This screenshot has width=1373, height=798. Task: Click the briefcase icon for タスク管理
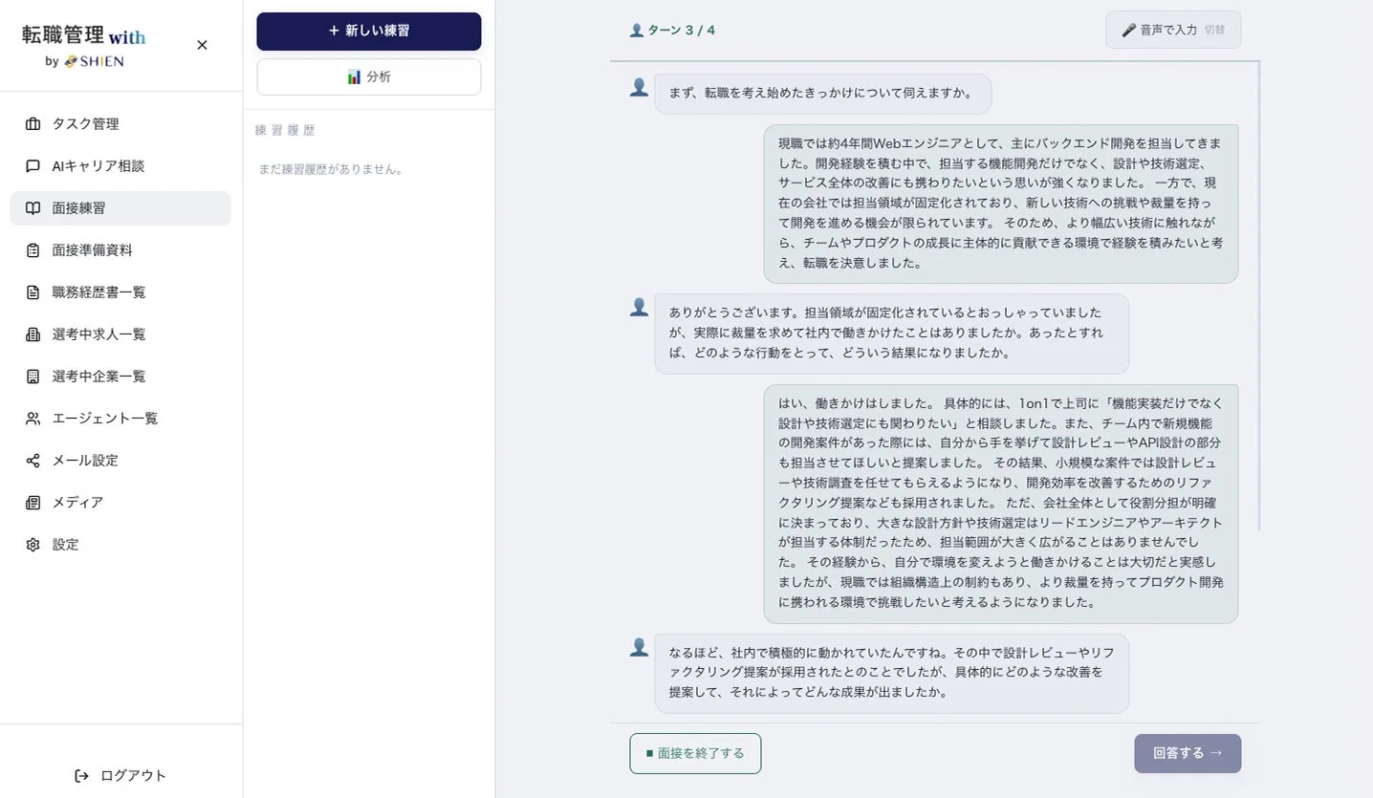pos(33,124)
